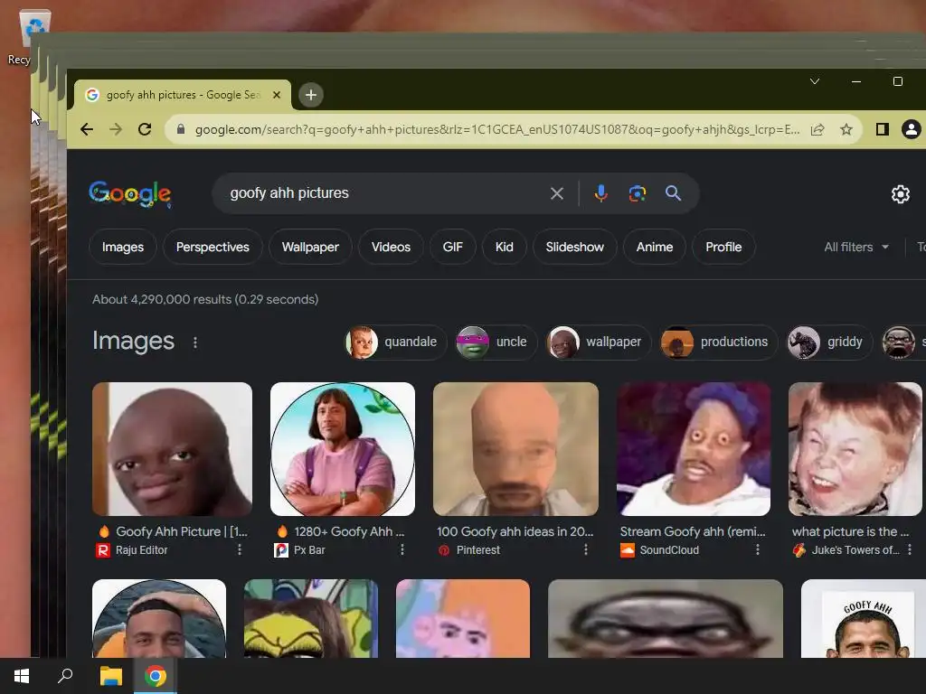926x694 pixels.
Task: Open 'what picture is the' link
Action: pos(850,531)
